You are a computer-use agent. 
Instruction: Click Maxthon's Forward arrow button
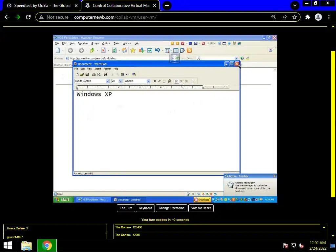tap(81, 50)
